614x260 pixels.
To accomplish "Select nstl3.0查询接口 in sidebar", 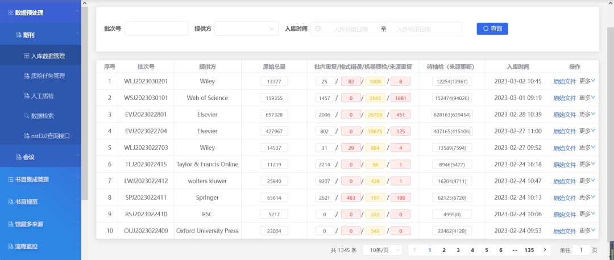I will click(x=49, y=136).
